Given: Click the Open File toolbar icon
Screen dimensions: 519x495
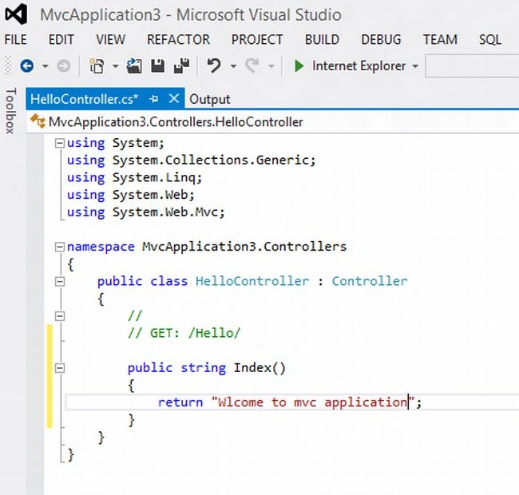Looking at the screenshot, I should coord(134,65).
